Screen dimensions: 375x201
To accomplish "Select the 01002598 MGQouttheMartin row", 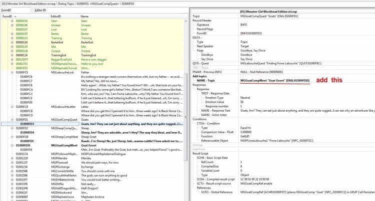I will coord(92,176).
